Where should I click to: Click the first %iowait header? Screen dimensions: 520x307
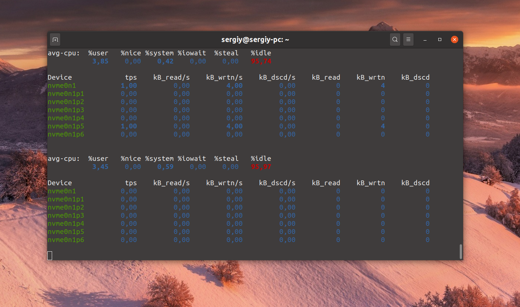[192, 53]
